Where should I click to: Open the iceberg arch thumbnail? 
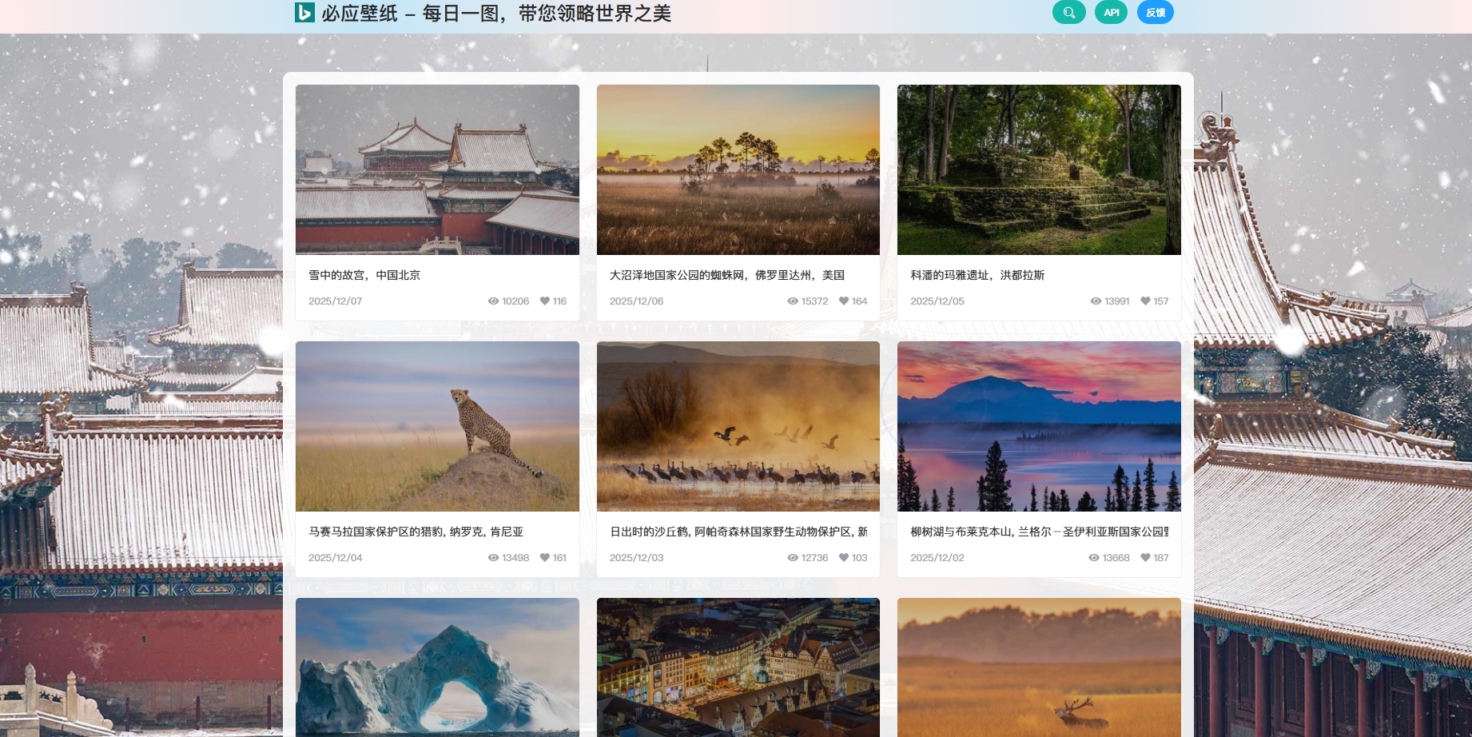click(x=437, y=667)
